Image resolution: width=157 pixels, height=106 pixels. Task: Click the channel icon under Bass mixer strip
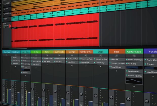117,56
